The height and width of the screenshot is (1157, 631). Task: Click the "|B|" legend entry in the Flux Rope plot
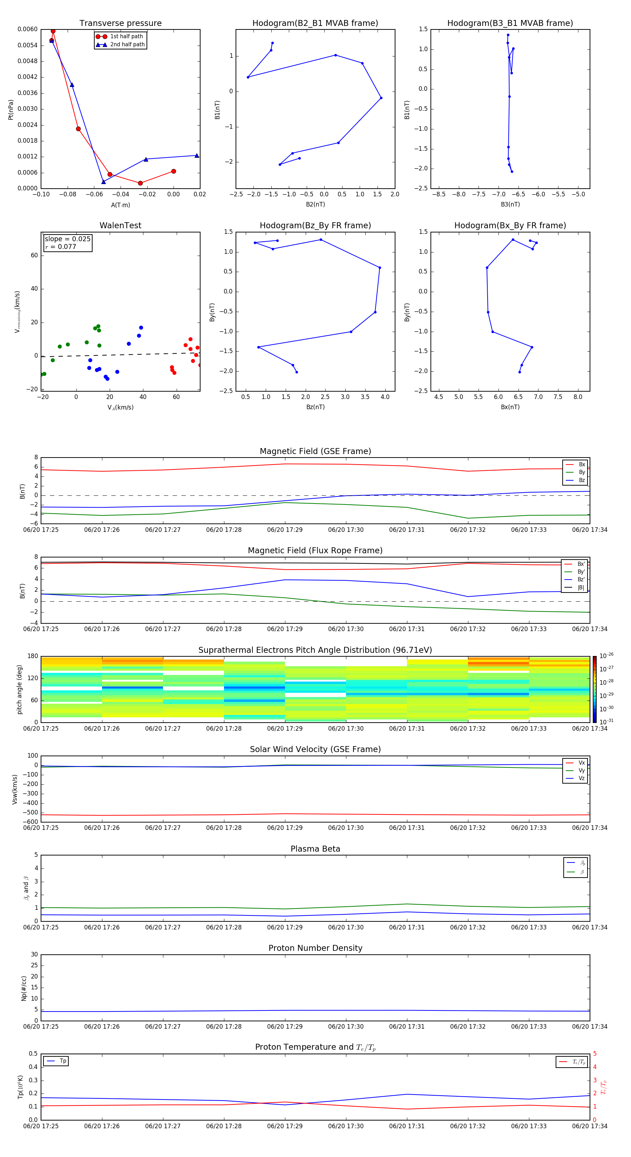[x=575, y=588]
